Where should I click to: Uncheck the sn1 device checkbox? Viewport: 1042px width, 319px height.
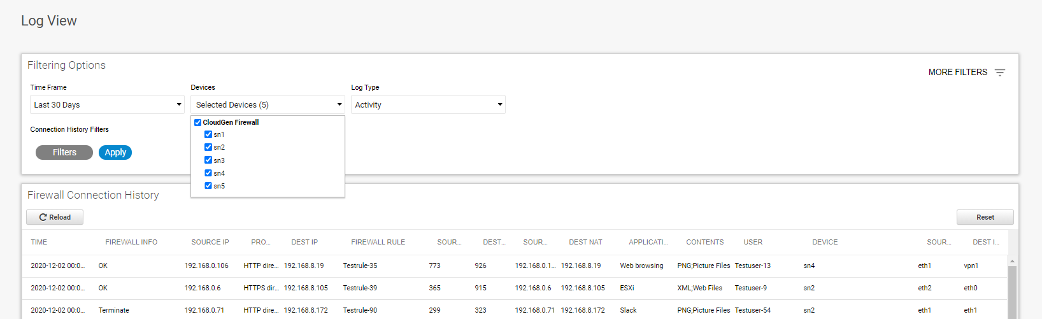[x=208, y=134]
